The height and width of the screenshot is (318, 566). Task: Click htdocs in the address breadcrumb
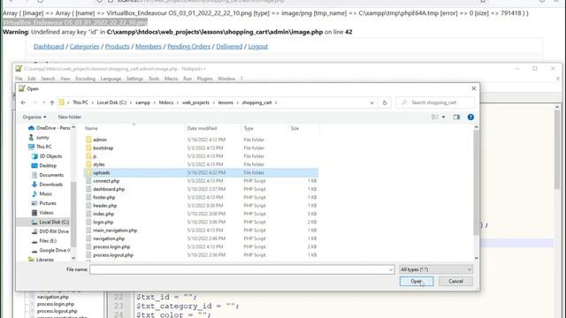(x=166, y=102)
